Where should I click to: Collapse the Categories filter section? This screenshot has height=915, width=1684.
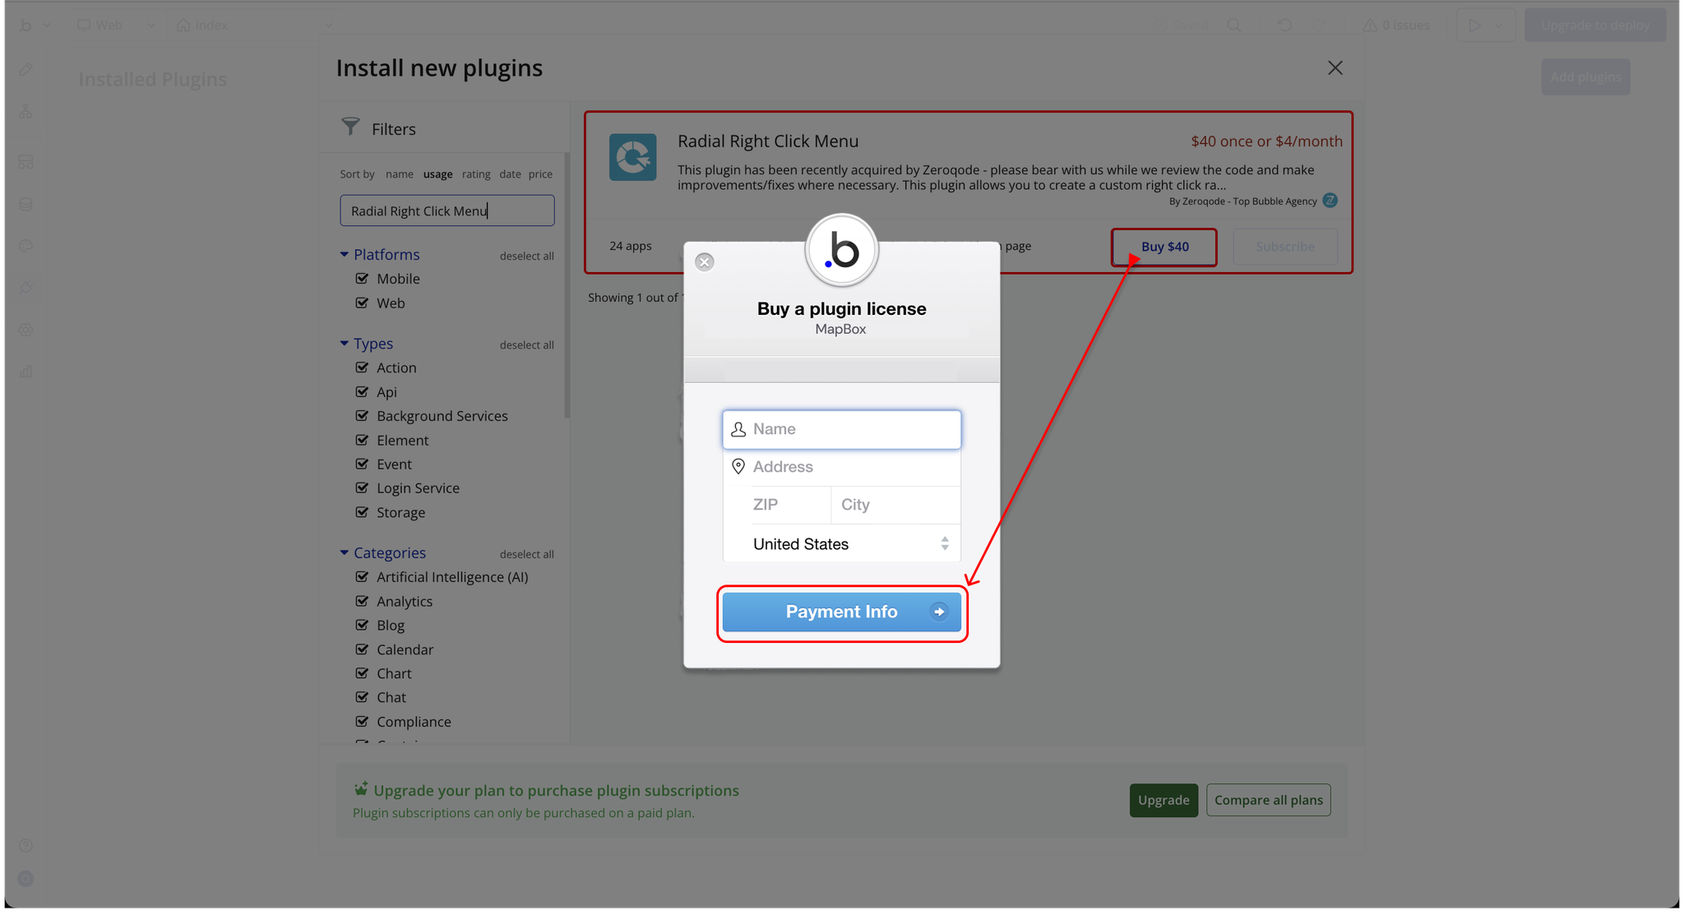click(345, 553)
